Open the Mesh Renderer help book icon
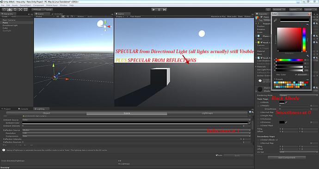 coord(314,58)
